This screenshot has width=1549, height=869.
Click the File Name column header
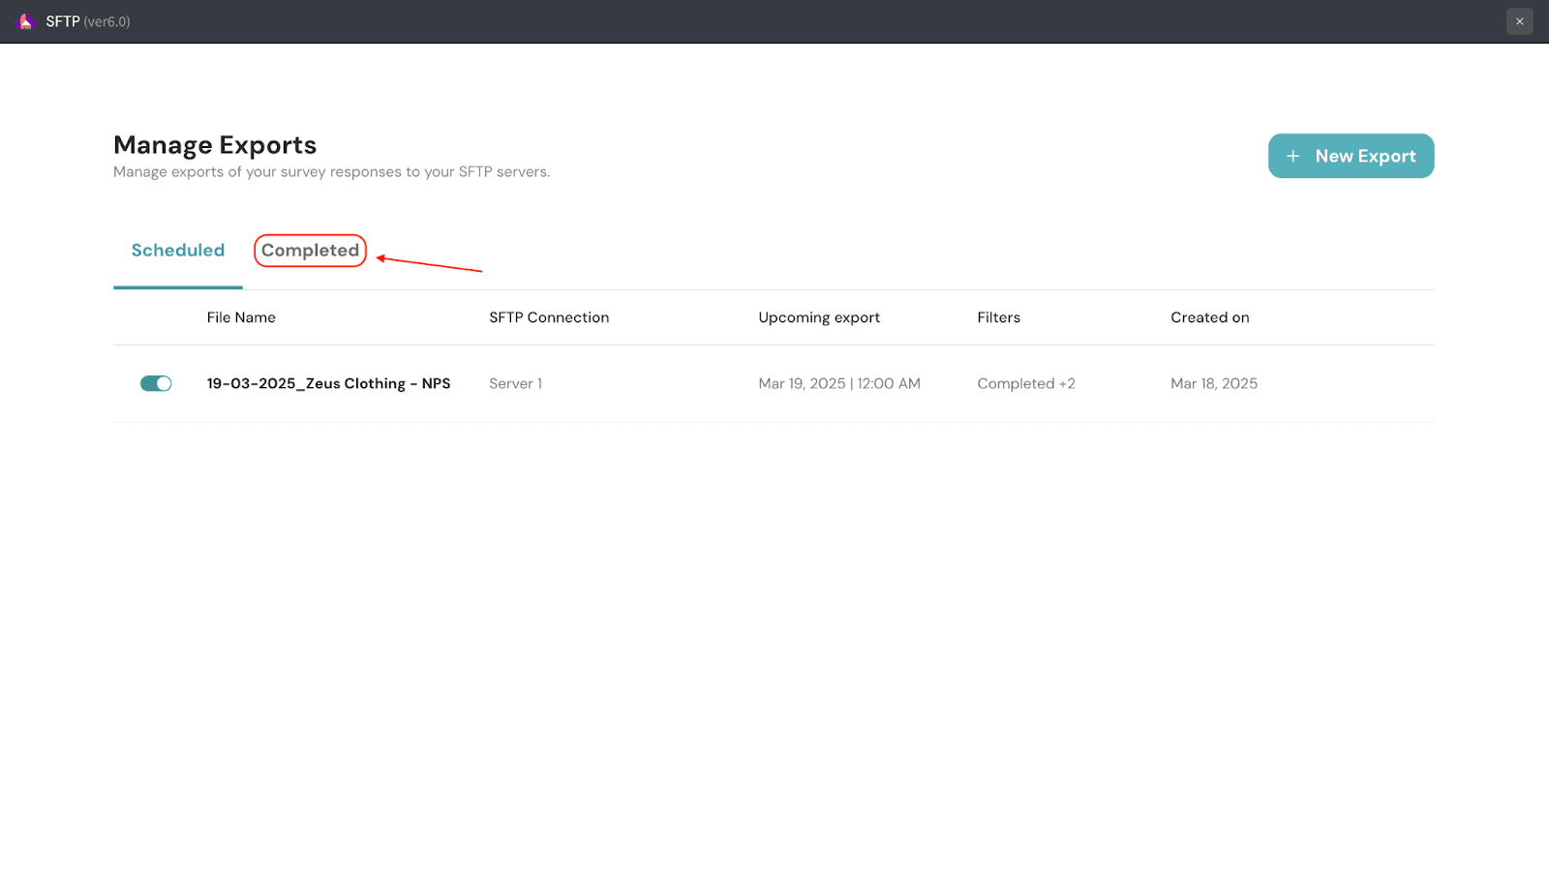[x=241, y=317]
